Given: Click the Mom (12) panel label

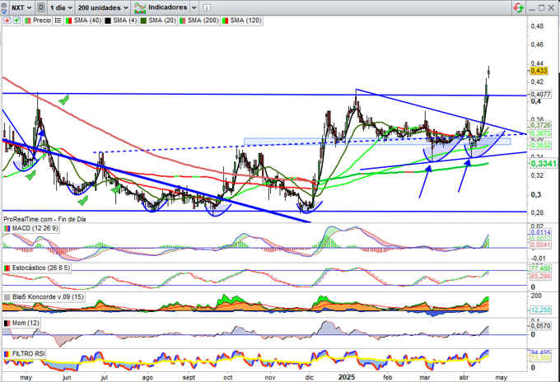Looking at the screenshot, I should (x=26, y=323).
